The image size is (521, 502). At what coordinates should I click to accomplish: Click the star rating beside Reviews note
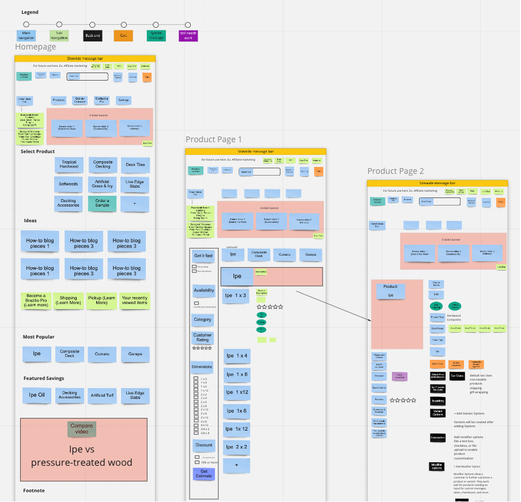point(402,400)
